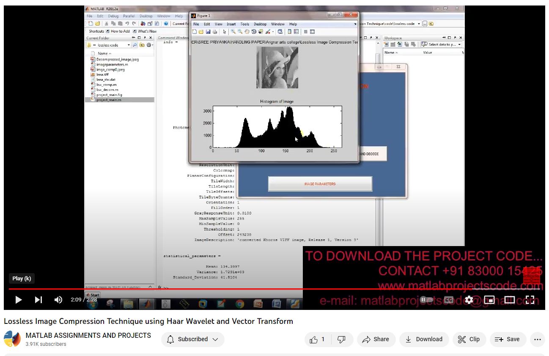
Task: Click the channel avatar icon
Action: pos(12,339)
